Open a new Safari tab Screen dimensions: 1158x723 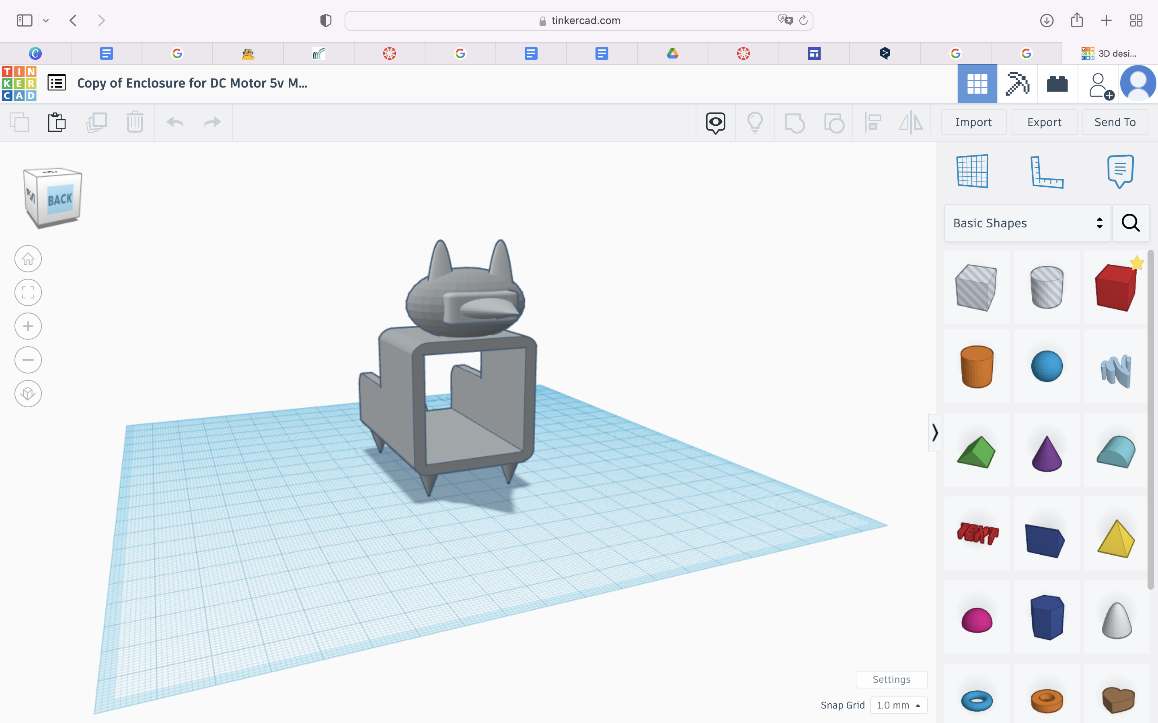point(1106,20)
